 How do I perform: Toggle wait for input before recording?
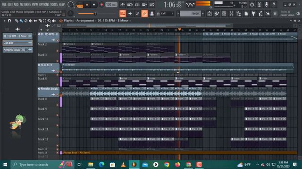click(x=130, y=4)
